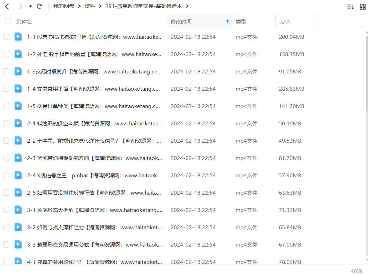Check the box for 2-5 如何用吞没抓住反转行情

pyautogui.click(x=6, y=193)
